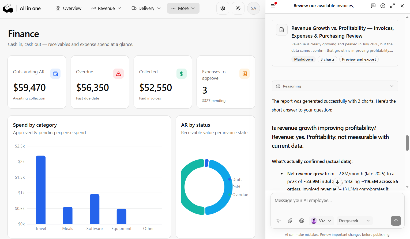Click the message your AI employee field
Viewport: 410px width, 239px height.
click(337, 201)
